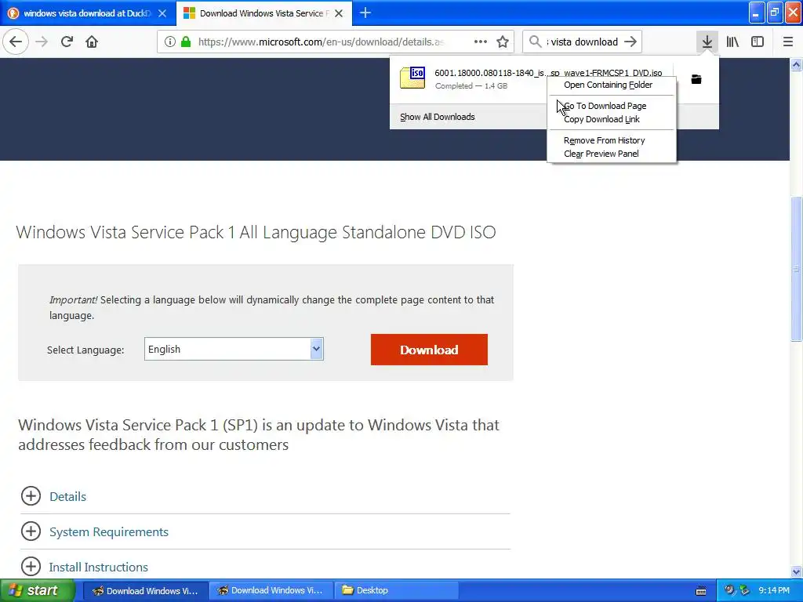Switch to windows vista download DuckDuckGo tab
The width and height of the screenshot is (803, 602).
pyautogui.click(x=87, y=13)
